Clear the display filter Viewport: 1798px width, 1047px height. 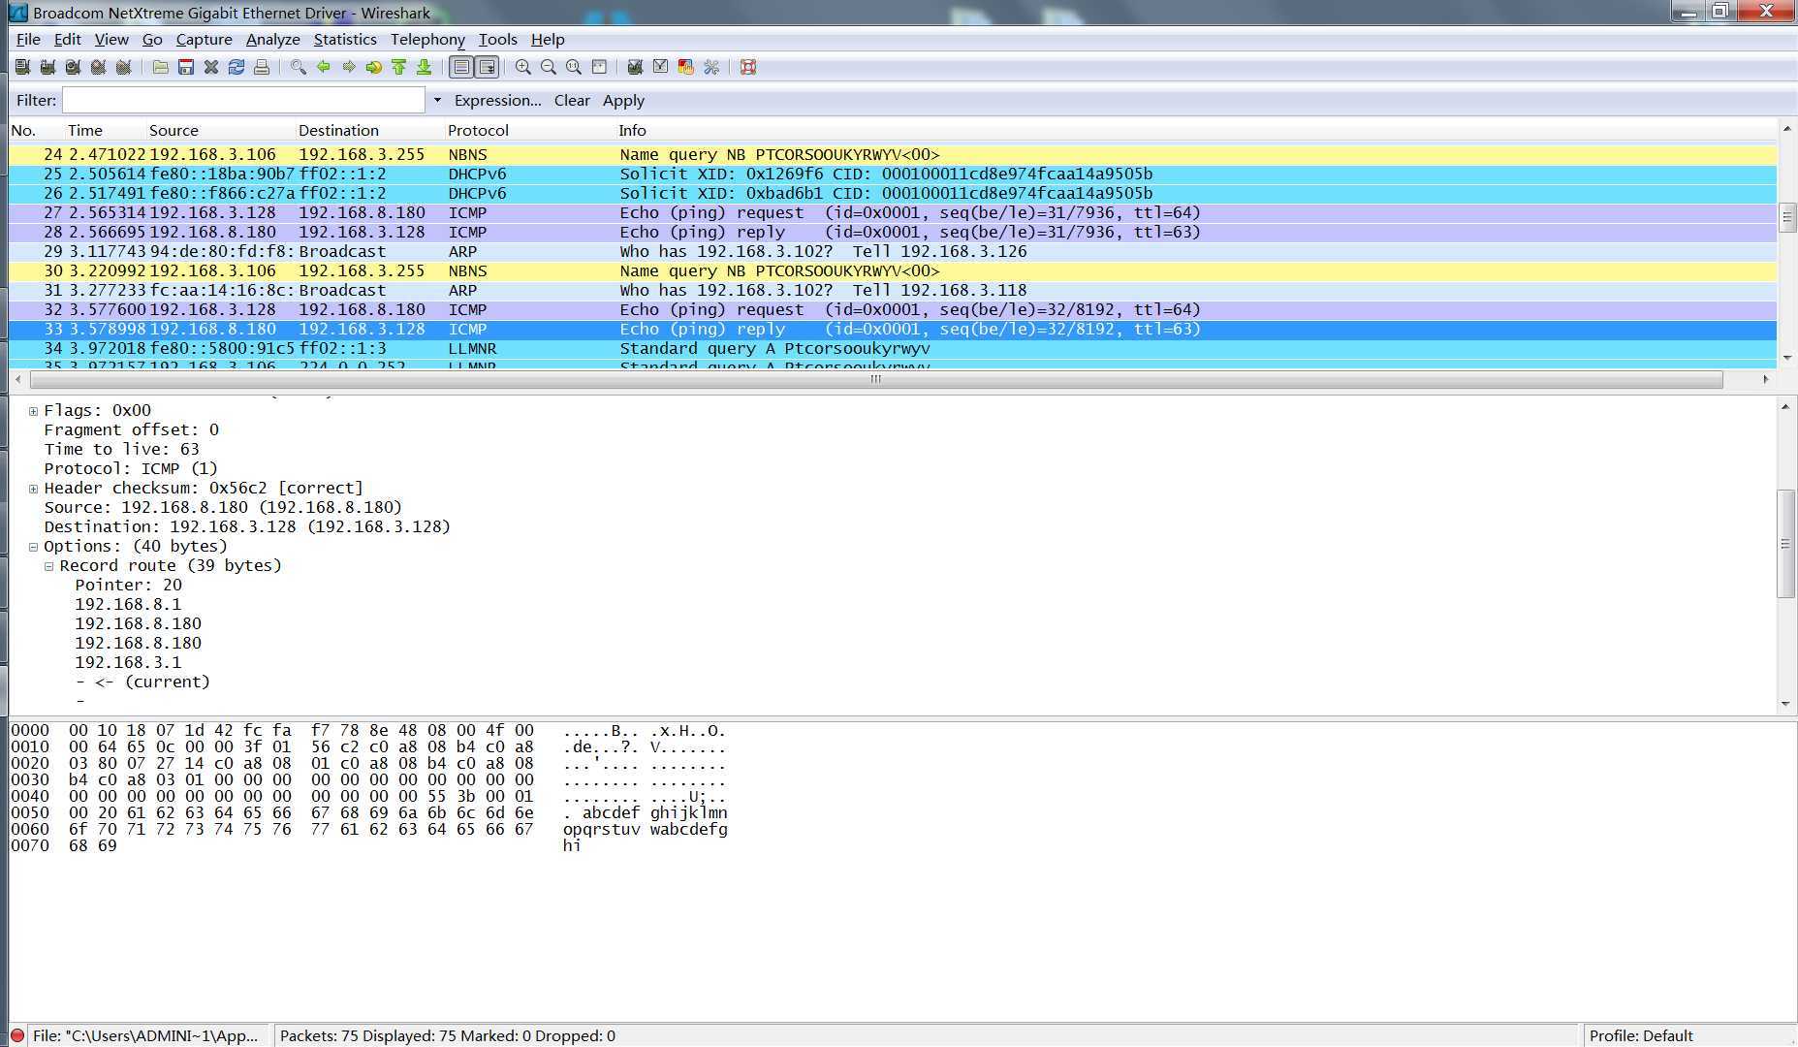tap(572, 100)
